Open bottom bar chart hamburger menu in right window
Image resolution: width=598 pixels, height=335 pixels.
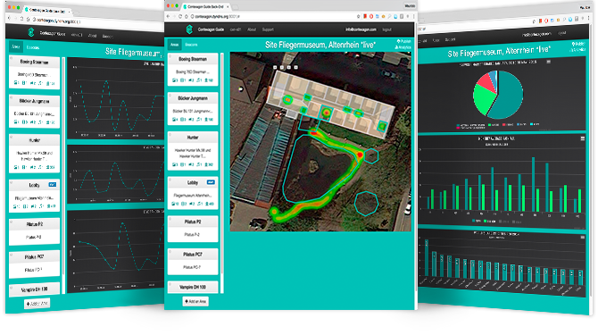click(582, 238)
